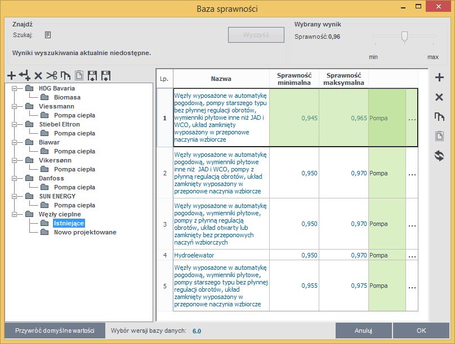
Task: Select Pompa ciepła under Stiebel Eltron
Action: tap(74, 133)
